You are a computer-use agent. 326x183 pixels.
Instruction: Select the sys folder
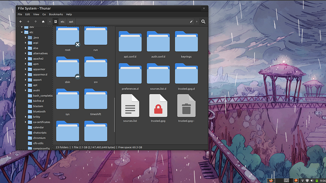68,99
